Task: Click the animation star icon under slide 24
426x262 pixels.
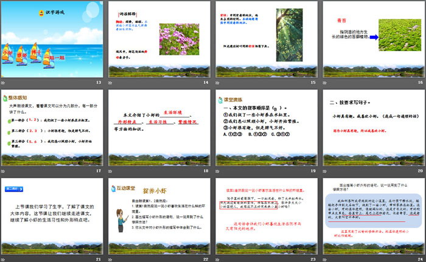Action: point(324,260)
